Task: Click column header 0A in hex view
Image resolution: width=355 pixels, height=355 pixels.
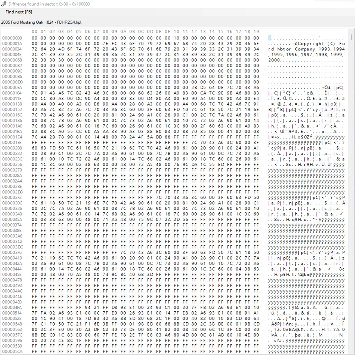Action: pyautogui.click(x=123, y=32)
